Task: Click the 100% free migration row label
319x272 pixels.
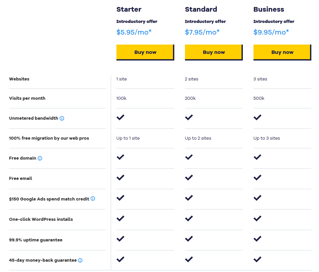Action: click(49, 138)
